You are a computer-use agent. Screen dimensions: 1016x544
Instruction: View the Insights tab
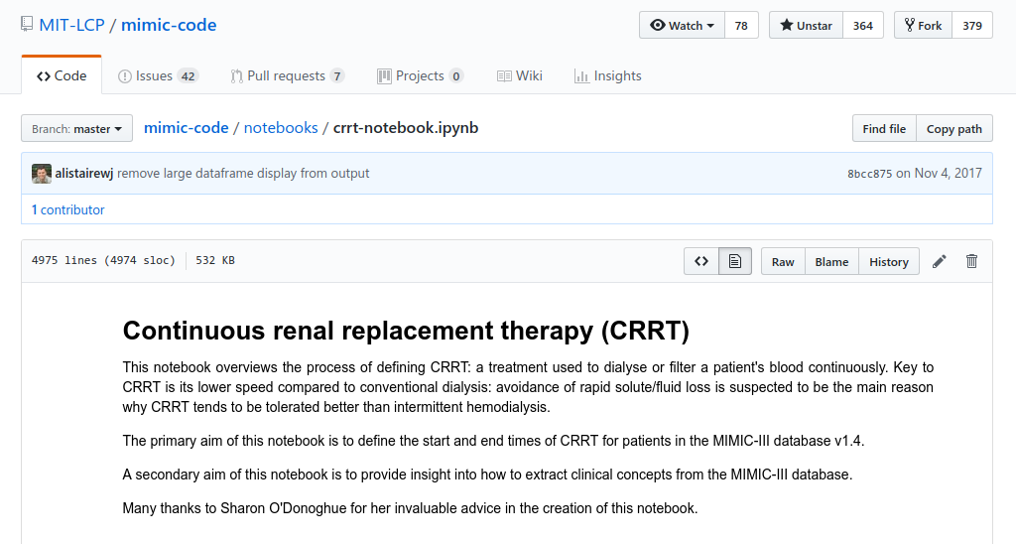[x=607, y=75]
